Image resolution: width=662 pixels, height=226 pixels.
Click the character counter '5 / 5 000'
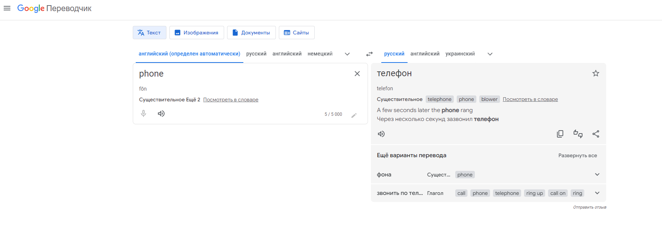point(333,114)
